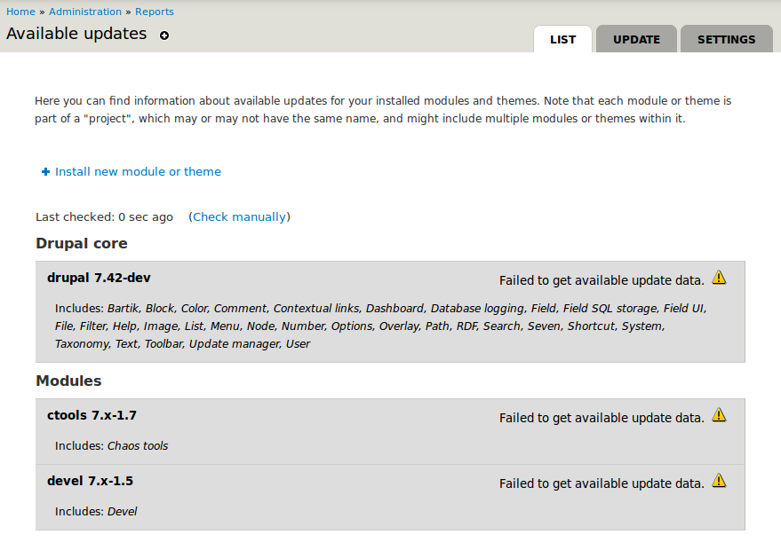Screen dimensions: 781x550
Task: Click the warning icon in the devel 7.x-1.5 row
Action: 719,481
